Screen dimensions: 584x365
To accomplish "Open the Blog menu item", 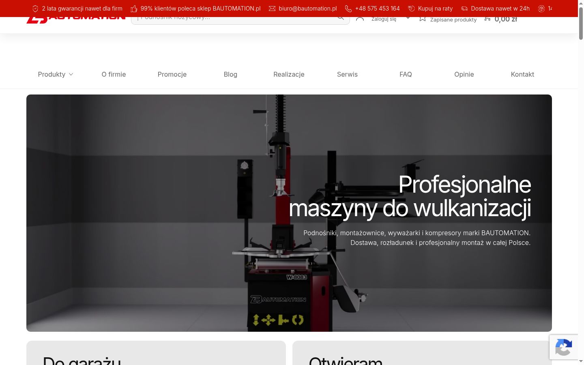I will tap(230, 74).
